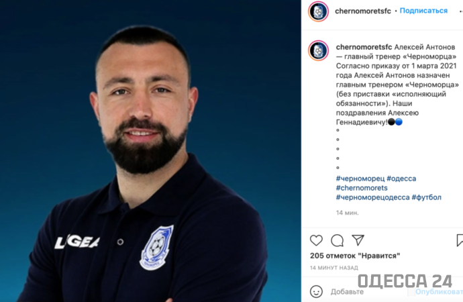Open chernomoretsfc username in caption

[364, 47]
